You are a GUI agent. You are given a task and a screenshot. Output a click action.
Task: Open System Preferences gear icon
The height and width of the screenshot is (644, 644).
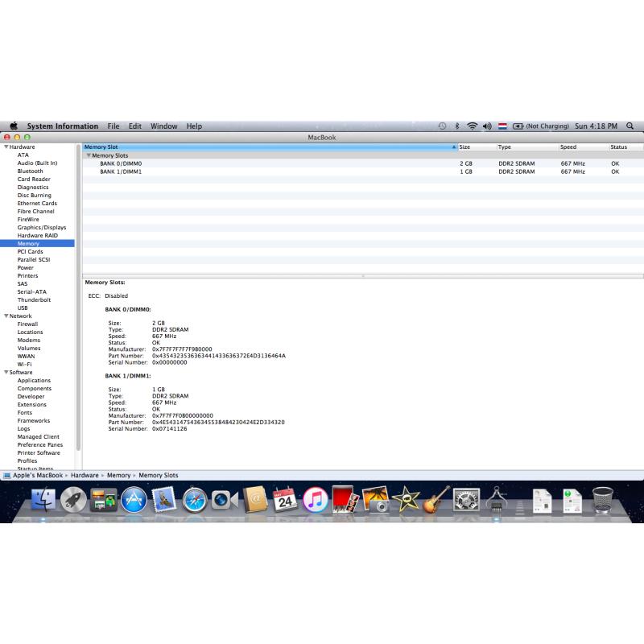click(x=466, y=500)
